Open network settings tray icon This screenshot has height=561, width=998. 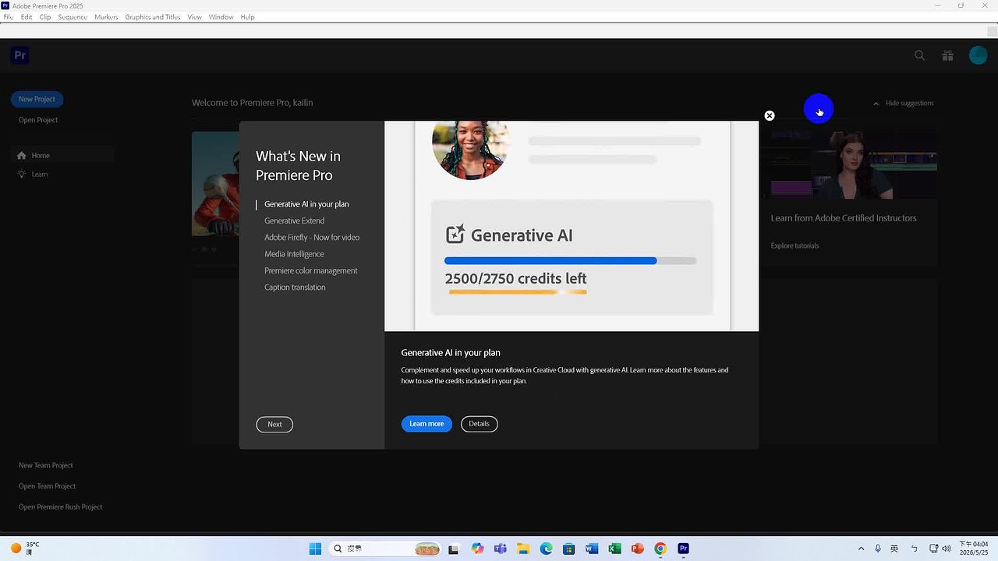[933, 549]
